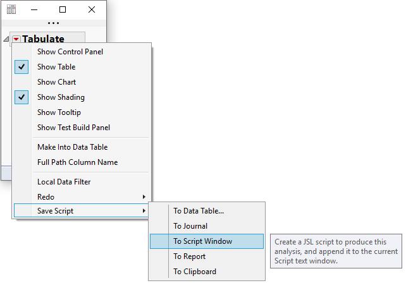Click the three-dot toolbar reveal handle
Image resolution: width=406 pixels, height=283 pixels.
(x=54, y=23)
